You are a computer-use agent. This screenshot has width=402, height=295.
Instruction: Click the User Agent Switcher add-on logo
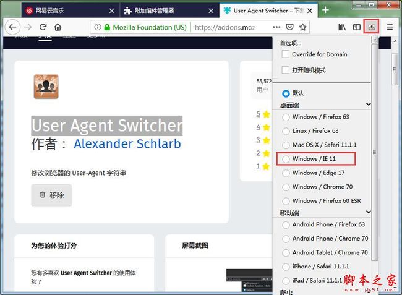coord(46,87)
